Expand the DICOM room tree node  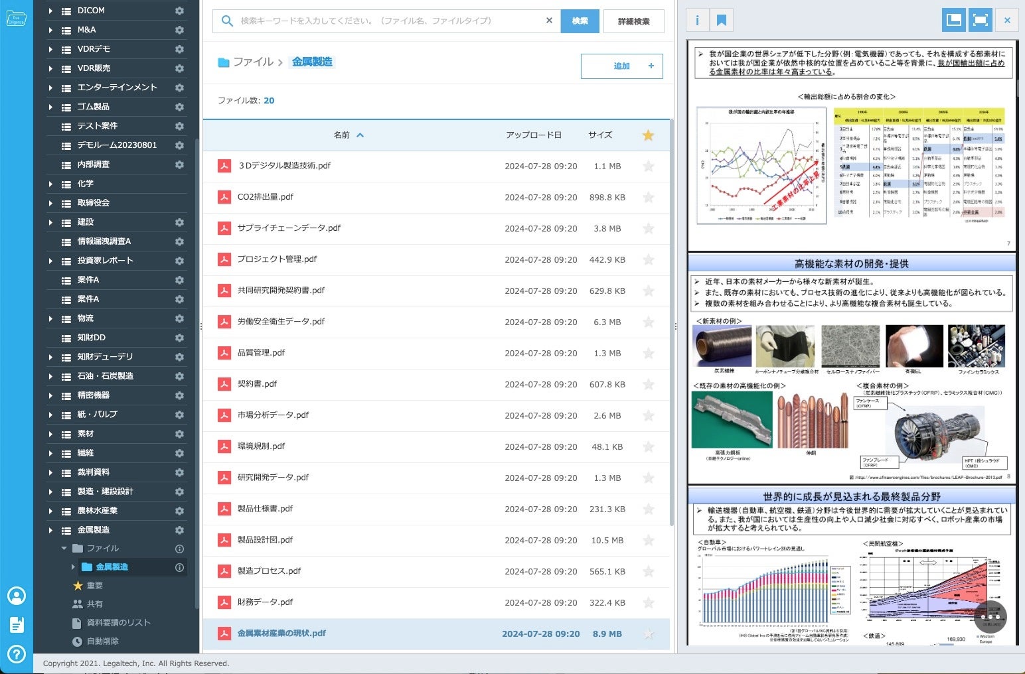pyautogui.click(x=50, y=11)
